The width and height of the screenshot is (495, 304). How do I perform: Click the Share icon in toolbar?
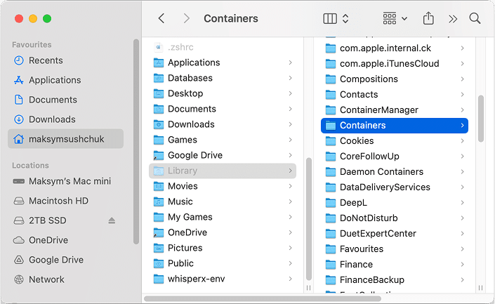[428, 18]
